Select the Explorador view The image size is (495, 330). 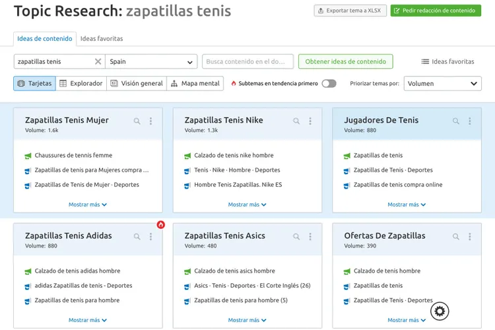click(x=81, y=83)
